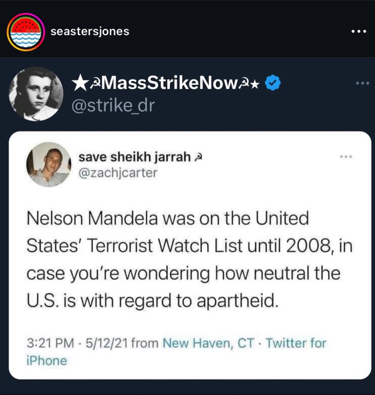Click the New Haven, CT location link
The image size is (375, 395).
pos(208,343)
